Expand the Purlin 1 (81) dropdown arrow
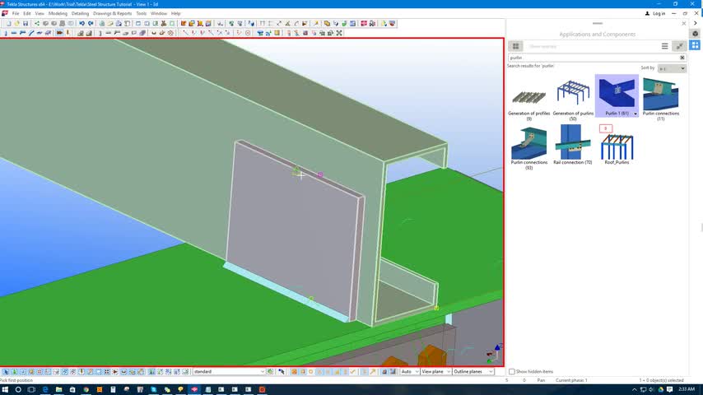The image size is (703, 395). point(635,114)
